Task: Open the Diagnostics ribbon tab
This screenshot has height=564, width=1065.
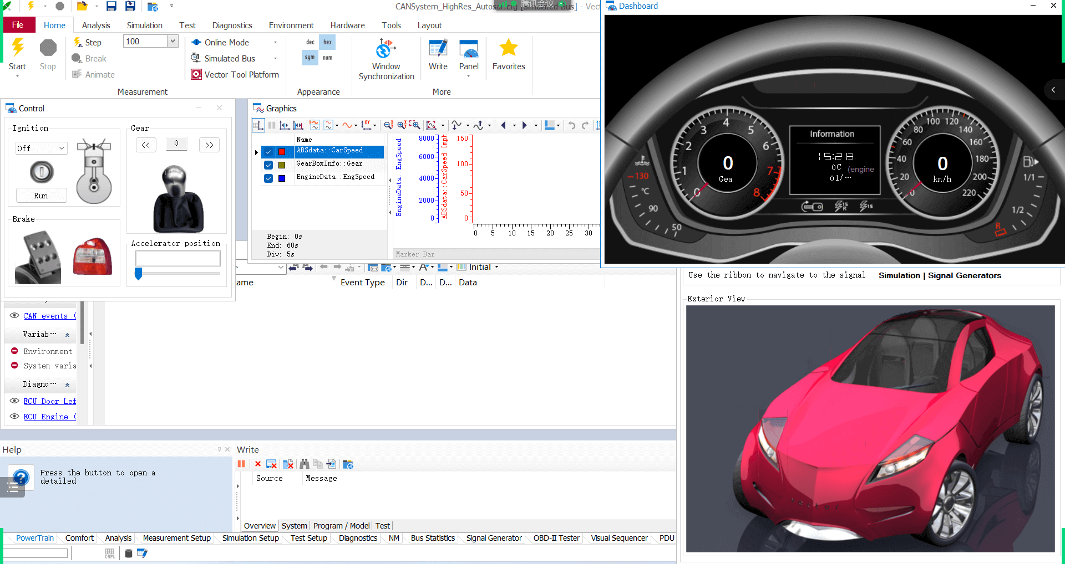Action: coord(232,25)
